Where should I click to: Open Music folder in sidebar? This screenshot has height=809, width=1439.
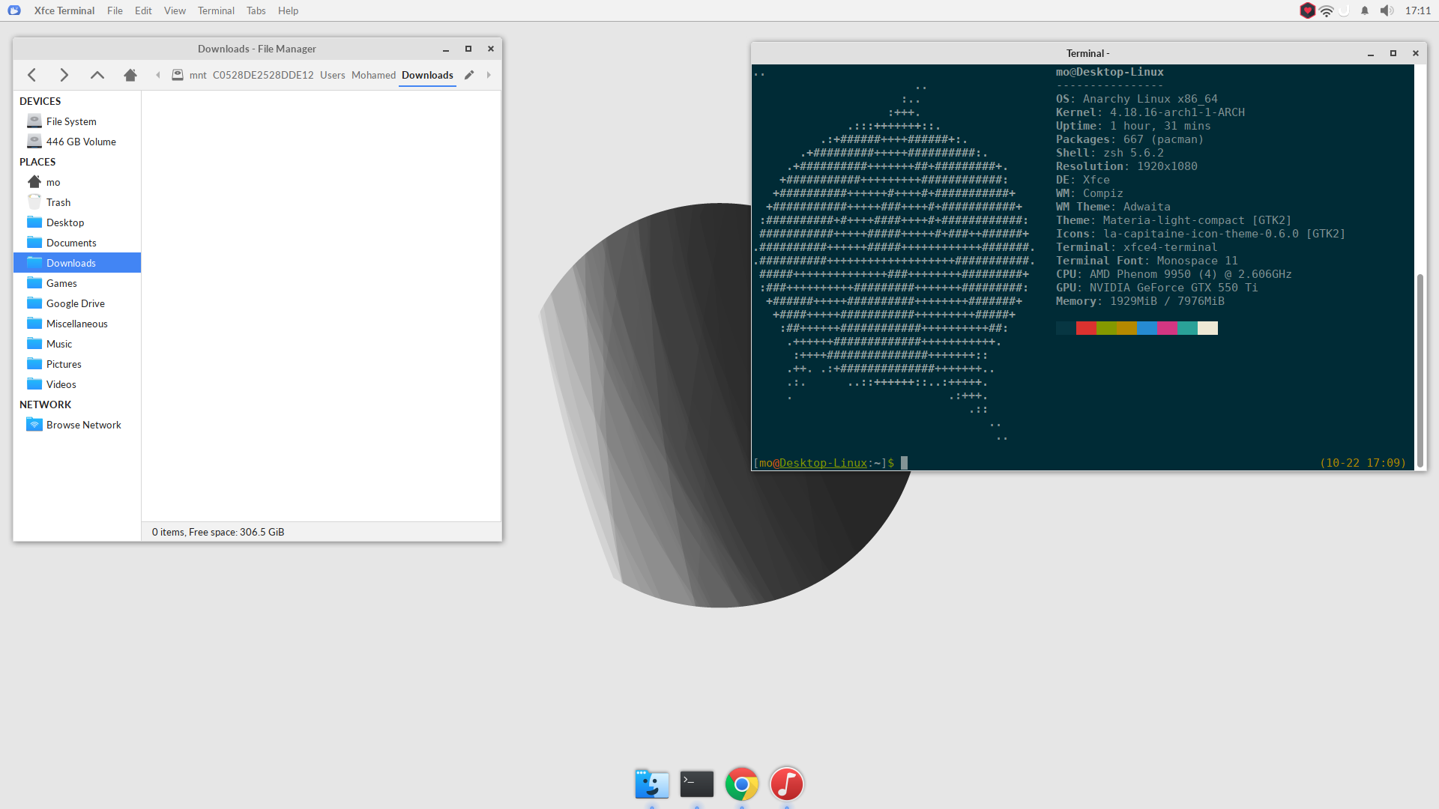77,344
